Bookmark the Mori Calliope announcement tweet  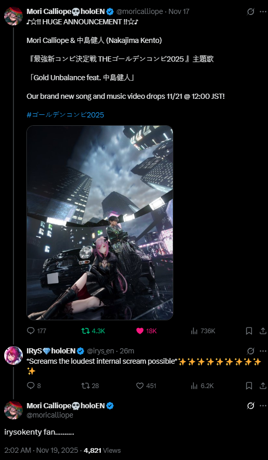click(x=249, y=331)
